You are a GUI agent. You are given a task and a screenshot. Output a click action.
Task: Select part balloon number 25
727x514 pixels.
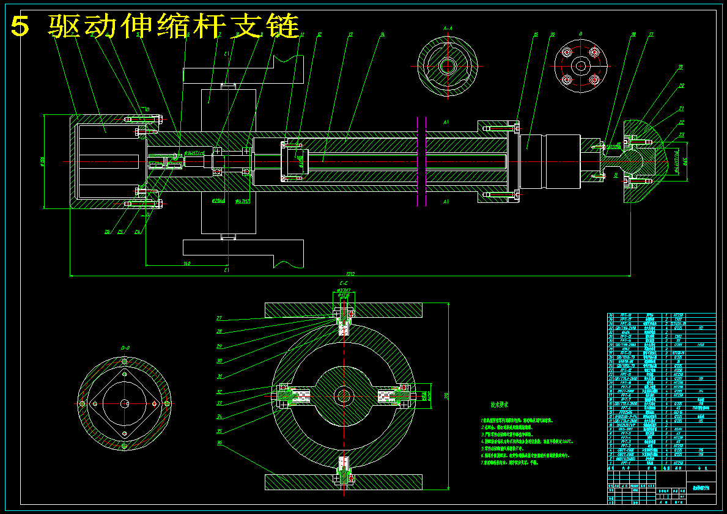pos(120,232)
